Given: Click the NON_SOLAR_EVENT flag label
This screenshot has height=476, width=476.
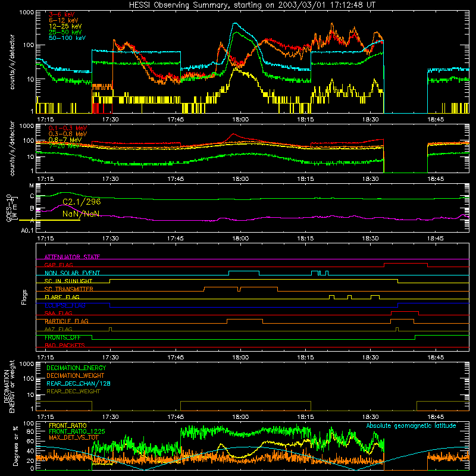Looking at the screenshot, I should (72, 273).
